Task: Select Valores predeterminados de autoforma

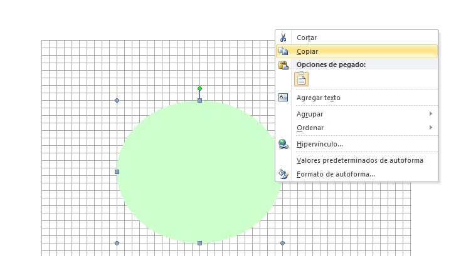Action: 357,160
